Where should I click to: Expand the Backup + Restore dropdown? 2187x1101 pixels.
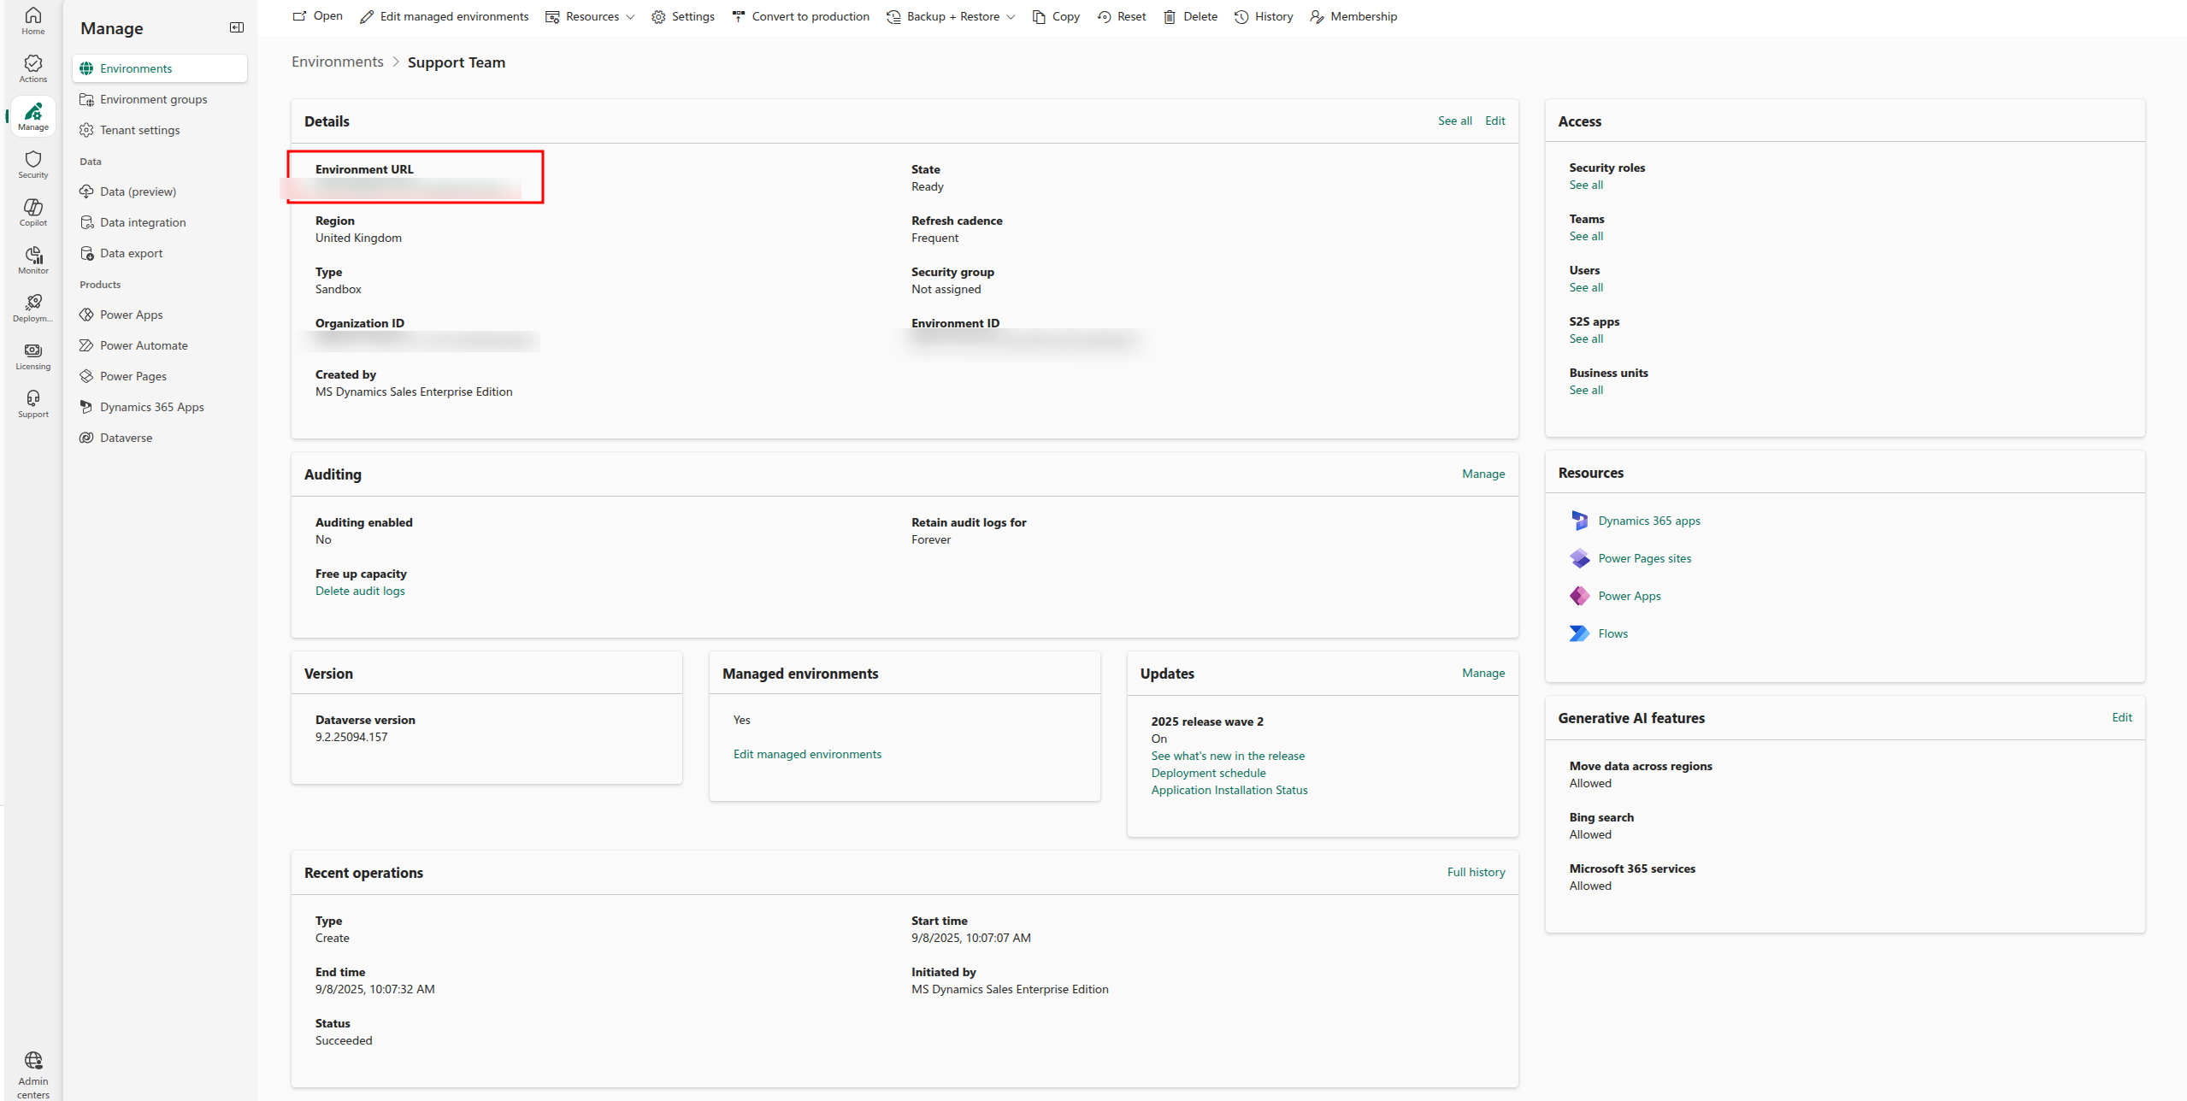[x=952, y=16]
